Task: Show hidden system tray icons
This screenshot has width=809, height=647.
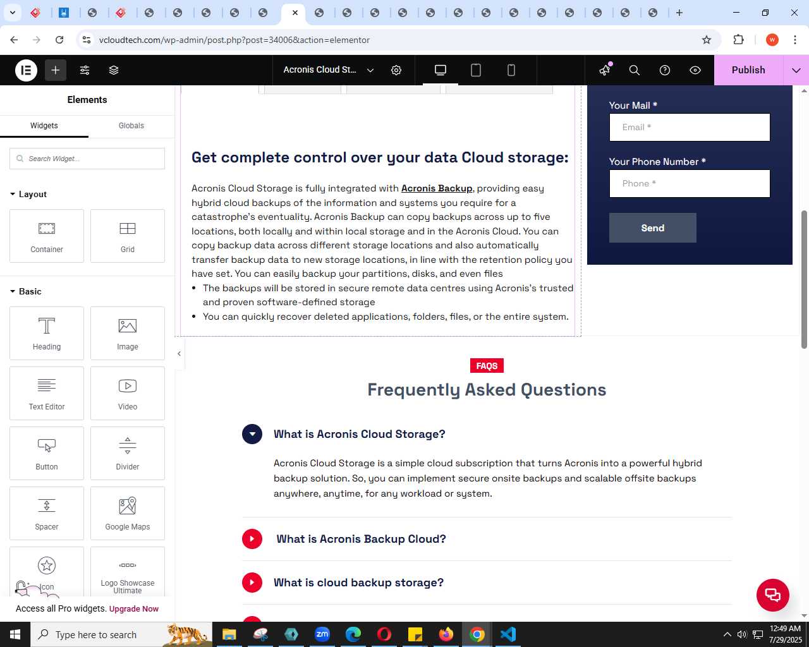Action: pyautogui.click(x=727, y=634)
